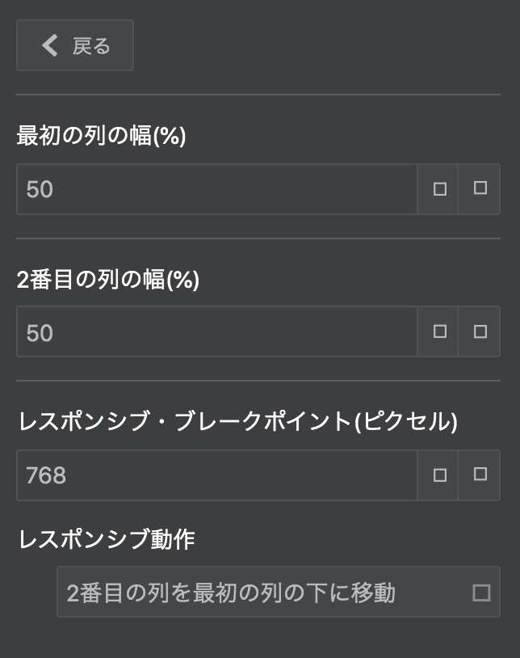
Task: Click the rightmost square icon beside first column width
Action: (x=479, y=189)
